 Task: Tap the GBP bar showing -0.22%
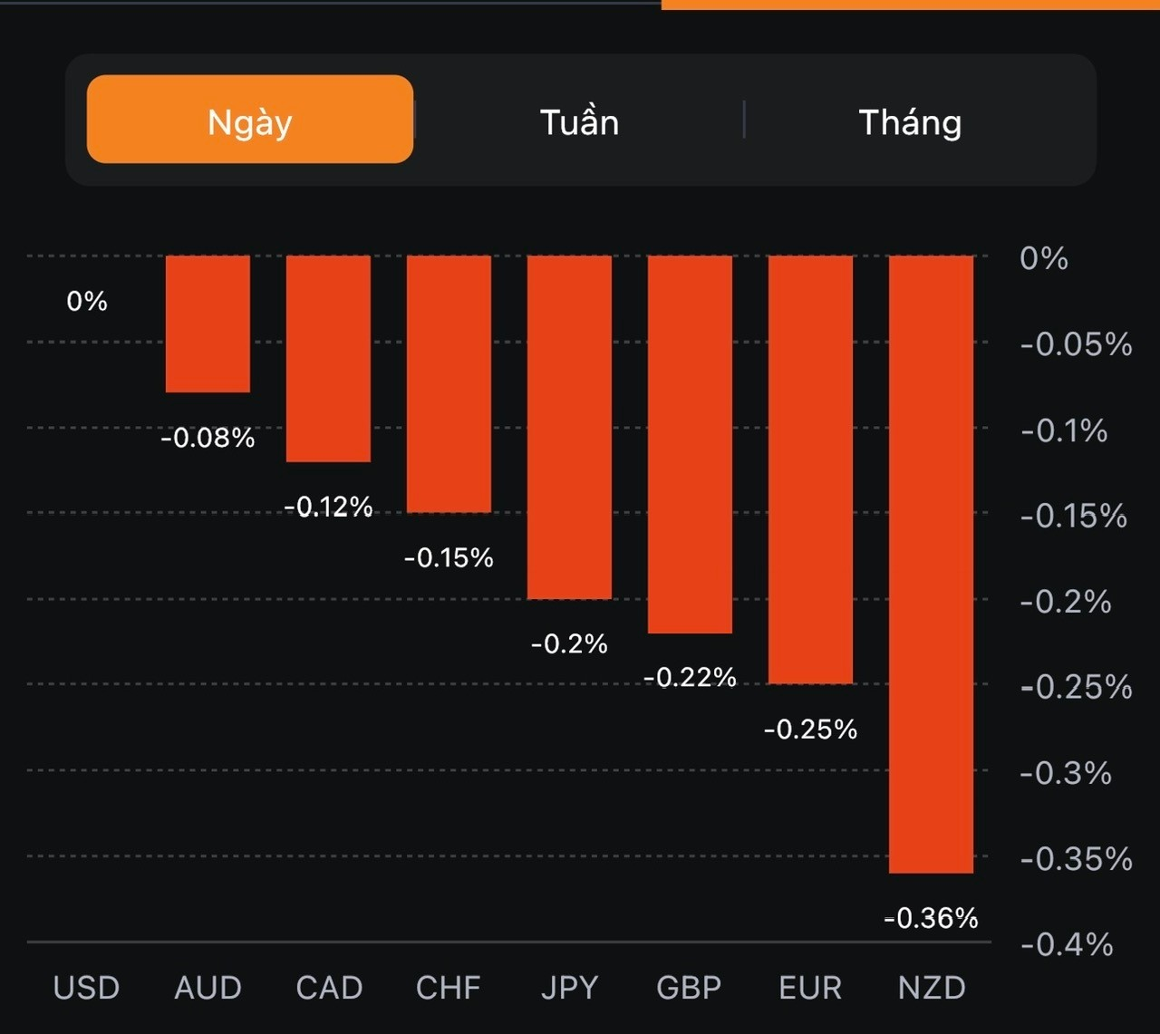(690, 444)
